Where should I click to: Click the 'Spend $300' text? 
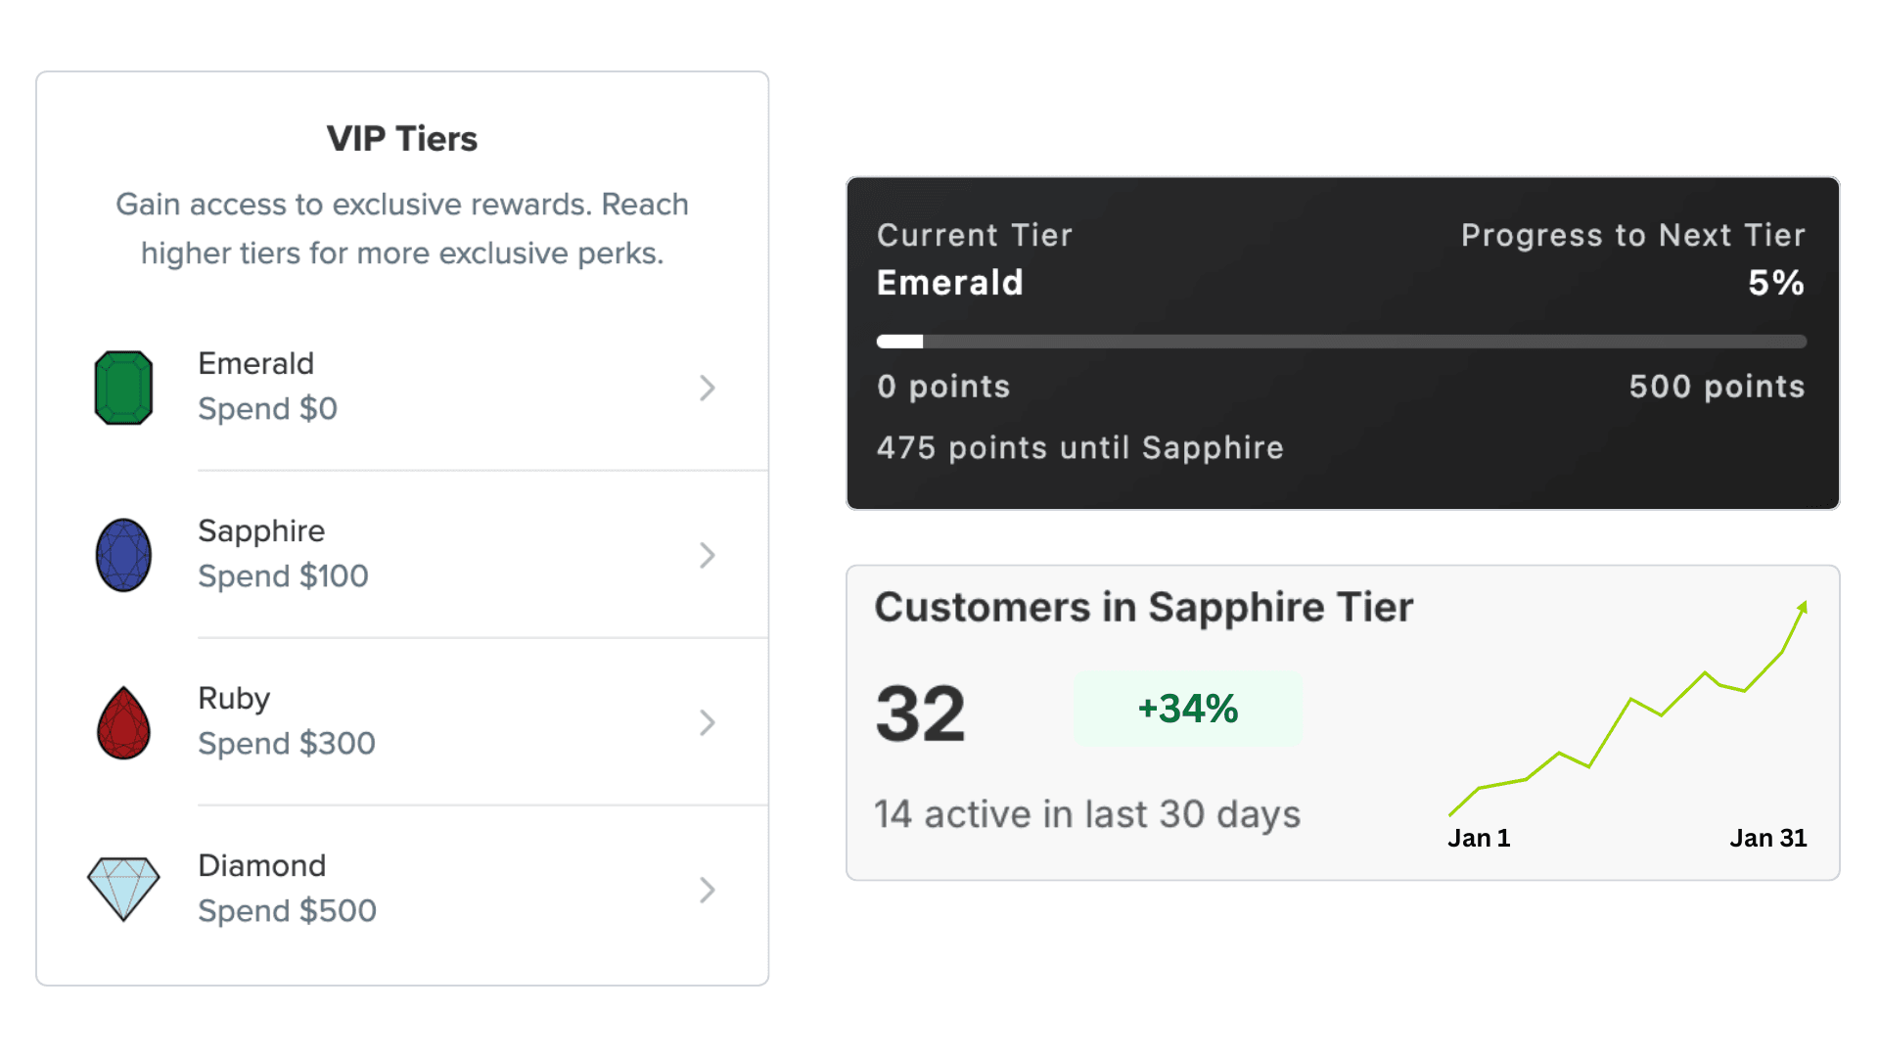point(287,744)
